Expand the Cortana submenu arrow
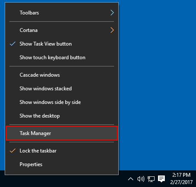The image size is (196, 187). point(112,30)
